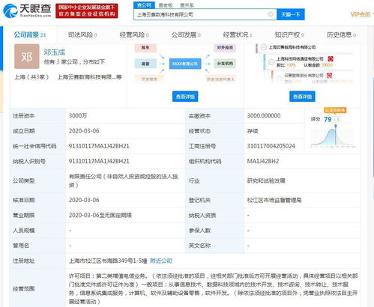Click the red icon beside 上海科技网络通信有限公司
This screenshot has height=307, width=374.
331,59
